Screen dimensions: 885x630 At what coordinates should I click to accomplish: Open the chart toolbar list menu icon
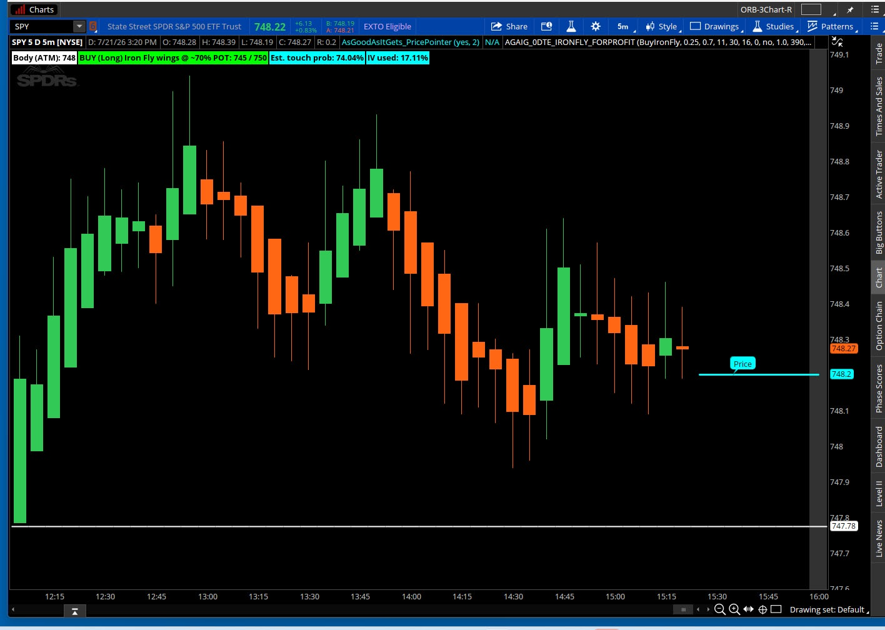coord(874,26)
